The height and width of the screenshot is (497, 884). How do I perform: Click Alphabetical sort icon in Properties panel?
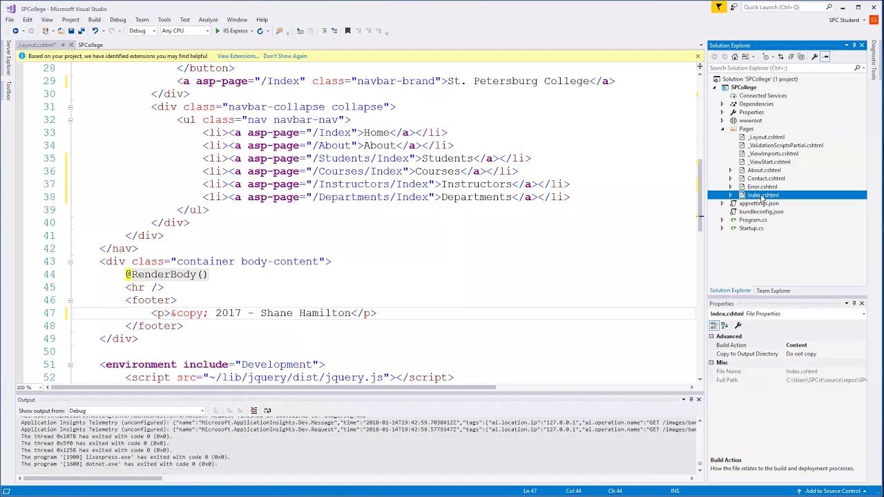click(725, 325)
